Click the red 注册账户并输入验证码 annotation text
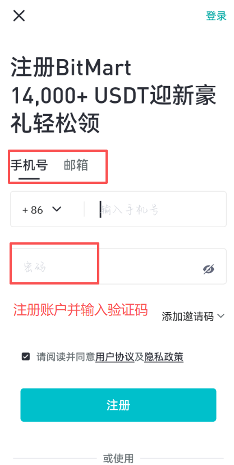 click(x=80, y=310)
